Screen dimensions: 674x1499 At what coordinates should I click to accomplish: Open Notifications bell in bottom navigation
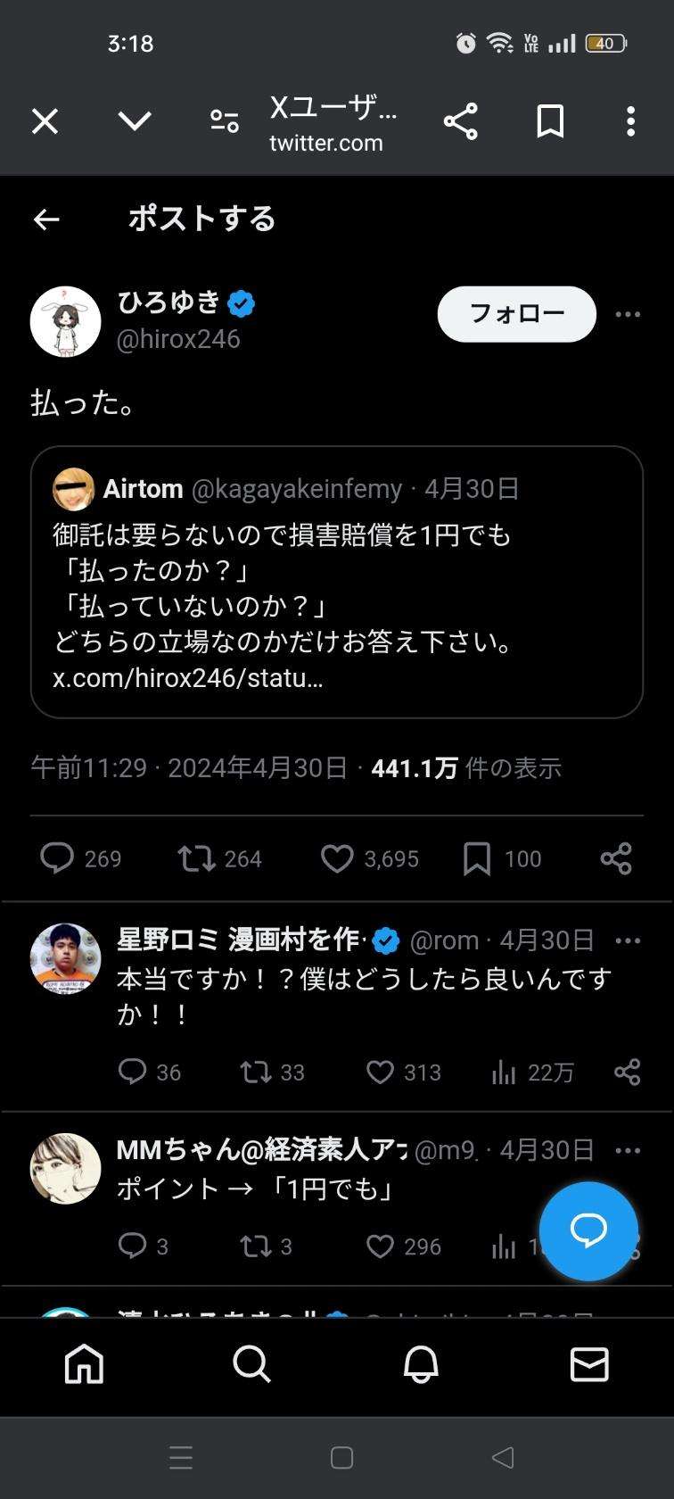pos(421,1364)
